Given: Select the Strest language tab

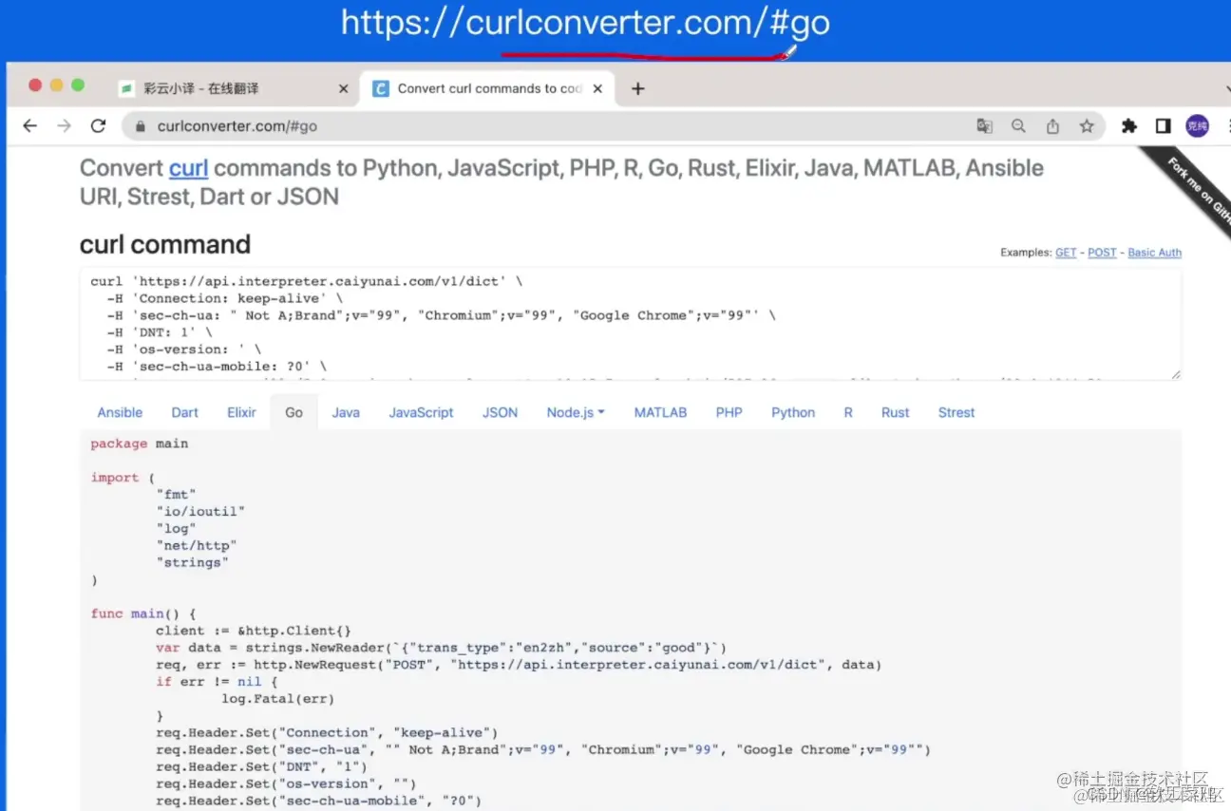Looking at the screenshot, I should (x=956, y=412).
